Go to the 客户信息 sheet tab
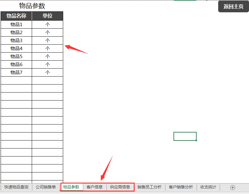The height and width of the screenshot is (194, 249). click(x=95, y=187)
